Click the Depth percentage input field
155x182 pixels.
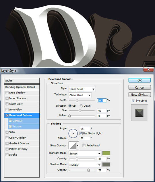coord(102,100)
